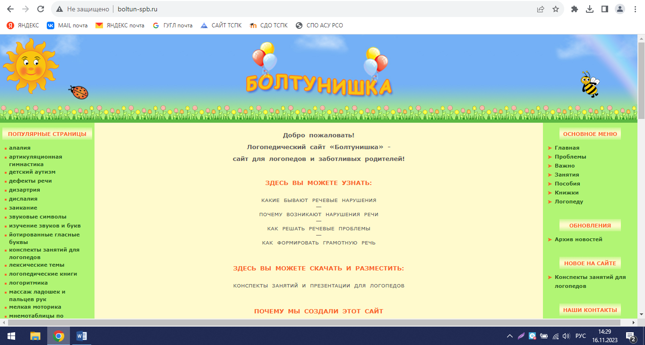The height and width of the screenshot is (345, 645).
Task: Go back with the browser back arrow
Action: (x=10, y=9)
